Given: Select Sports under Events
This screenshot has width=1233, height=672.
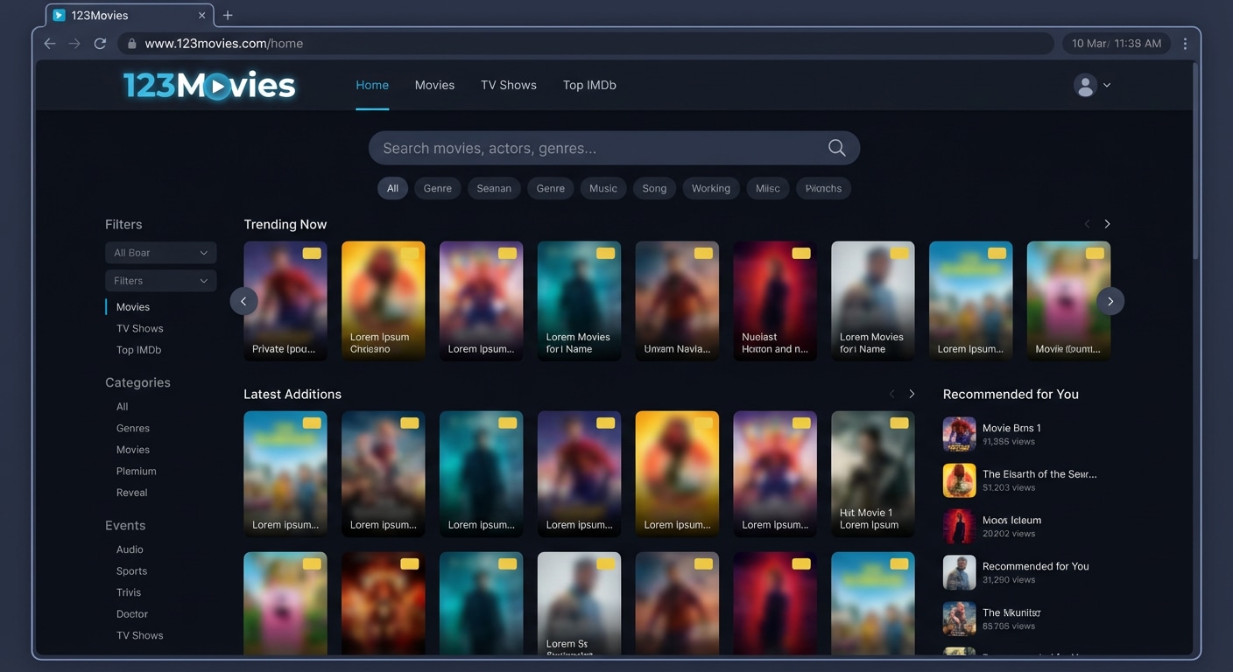Looking at the screenshot, I should (131, 570).
